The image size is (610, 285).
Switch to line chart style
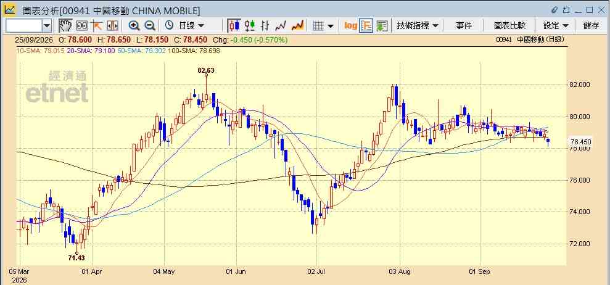coord(281,26)
